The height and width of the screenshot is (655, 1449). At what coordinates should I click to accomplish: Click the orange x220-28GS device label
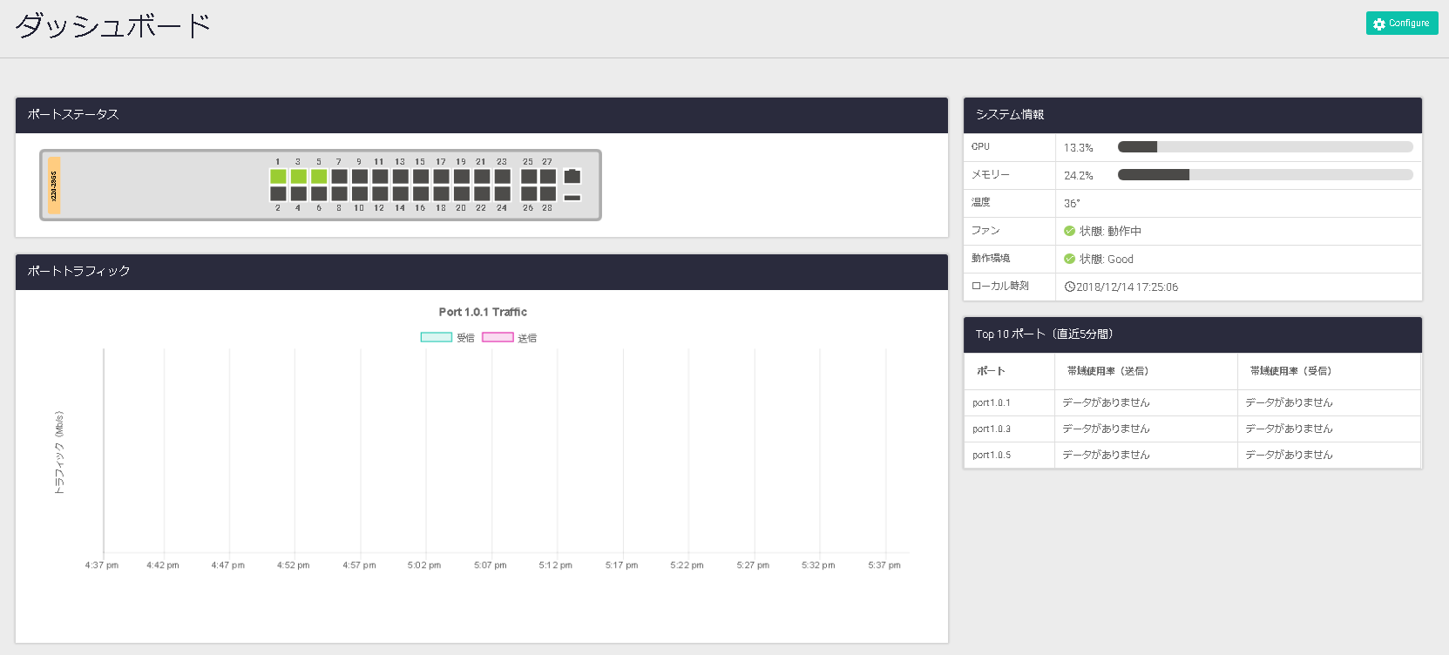point(54,185)
